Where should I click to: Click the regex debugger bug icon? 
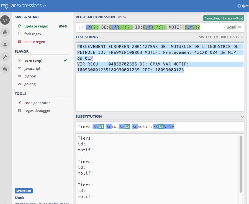[19, 110]
